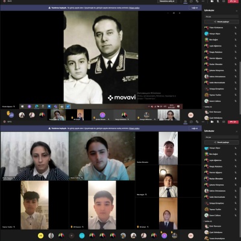Hang up gallery-view meeting with red leave button

(x=233, y=122)
